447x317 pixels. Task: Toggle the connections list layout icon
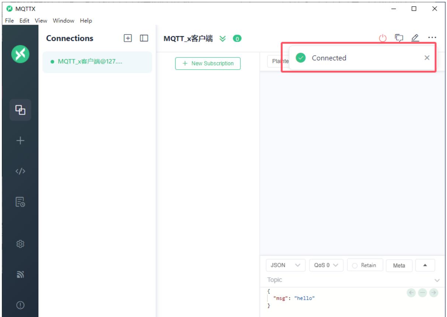(144, 38)
